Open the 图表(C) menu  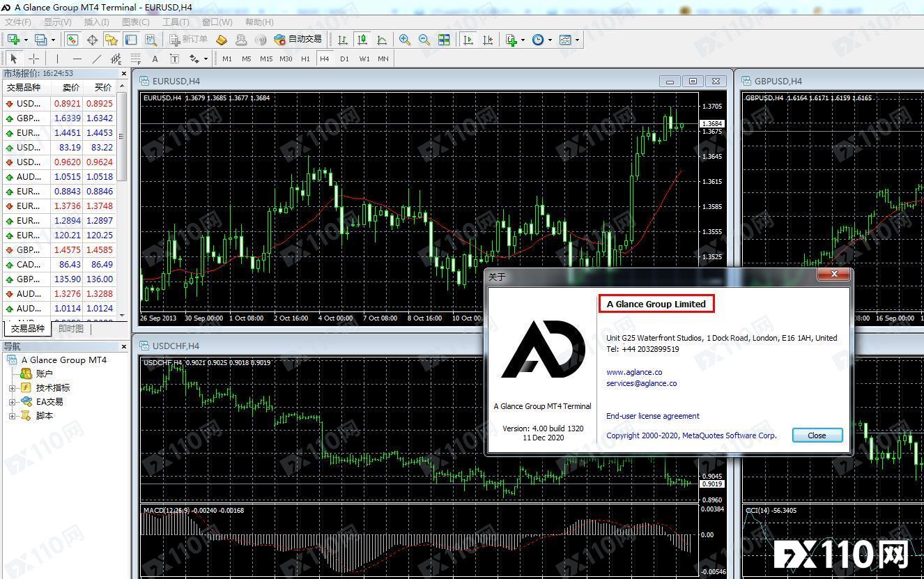(135, 22)
